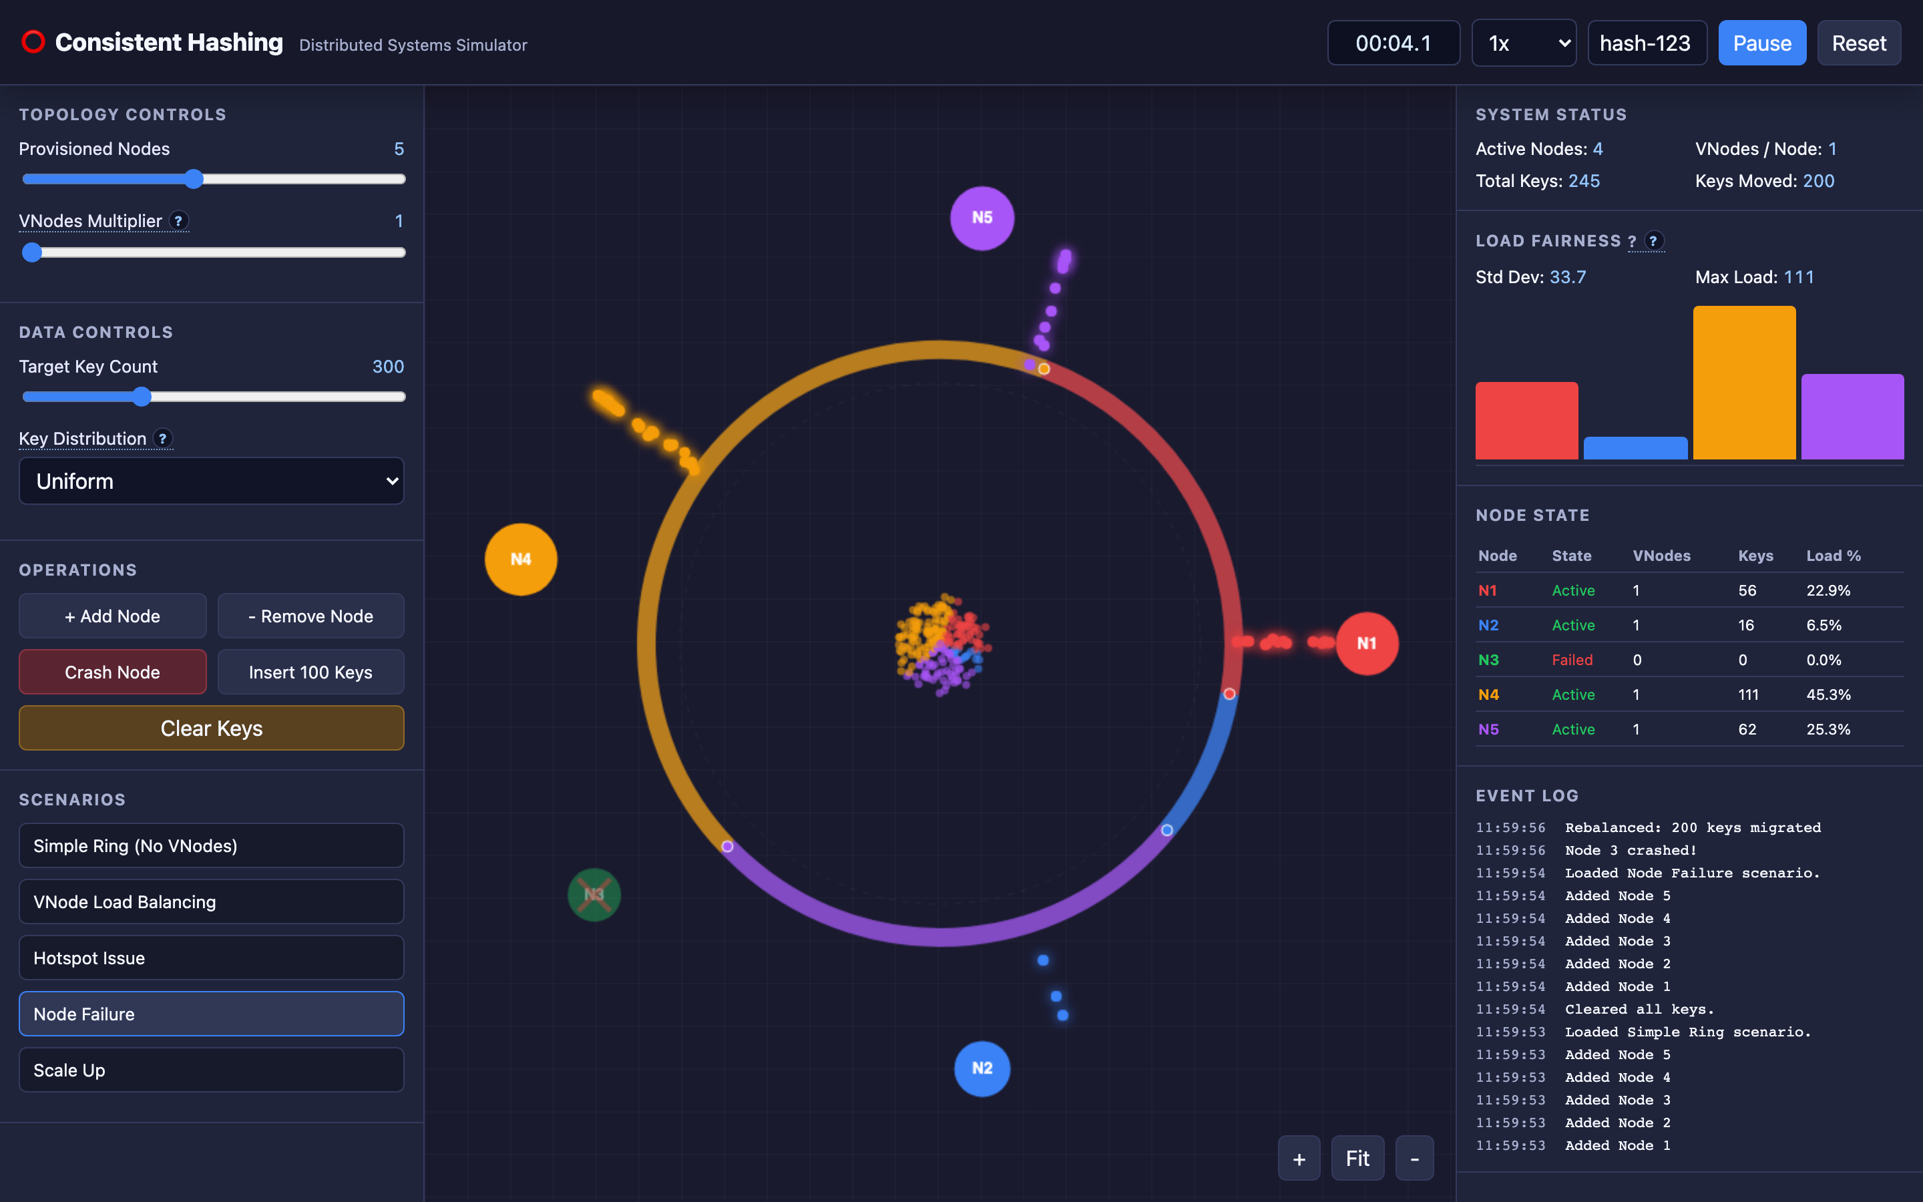Image resolution: width=1923 pixels, height=1202 pixels.
Task: Load the Hotspot Issue scenario
Action: 212,958
